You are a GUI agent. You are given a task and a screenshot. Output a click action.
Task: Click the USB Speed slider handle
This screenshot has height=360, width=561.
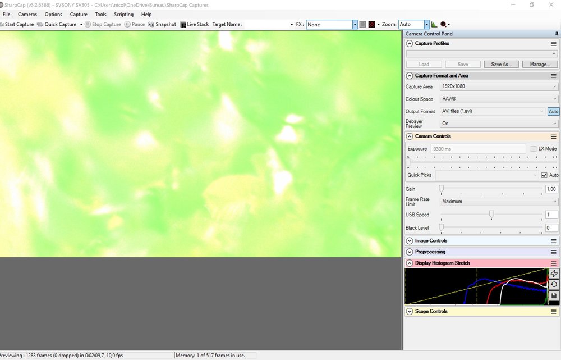pos(491,214)
